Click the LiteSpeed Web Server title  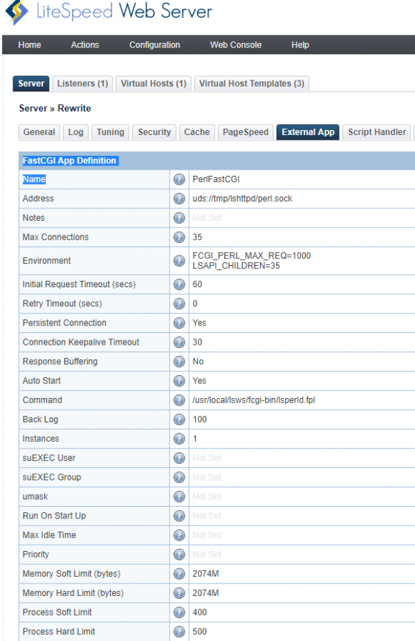[124, 12]
